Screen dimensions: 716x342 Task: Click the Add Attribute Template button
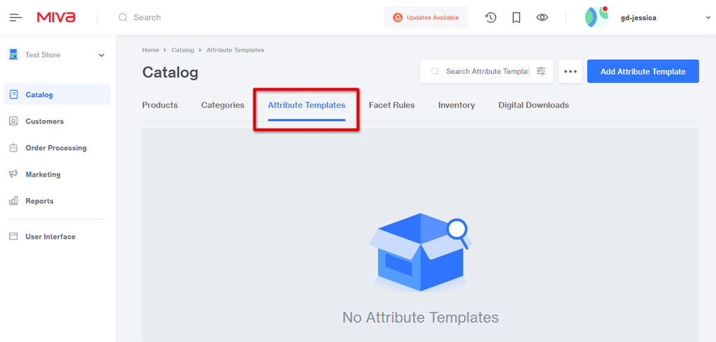643,71
